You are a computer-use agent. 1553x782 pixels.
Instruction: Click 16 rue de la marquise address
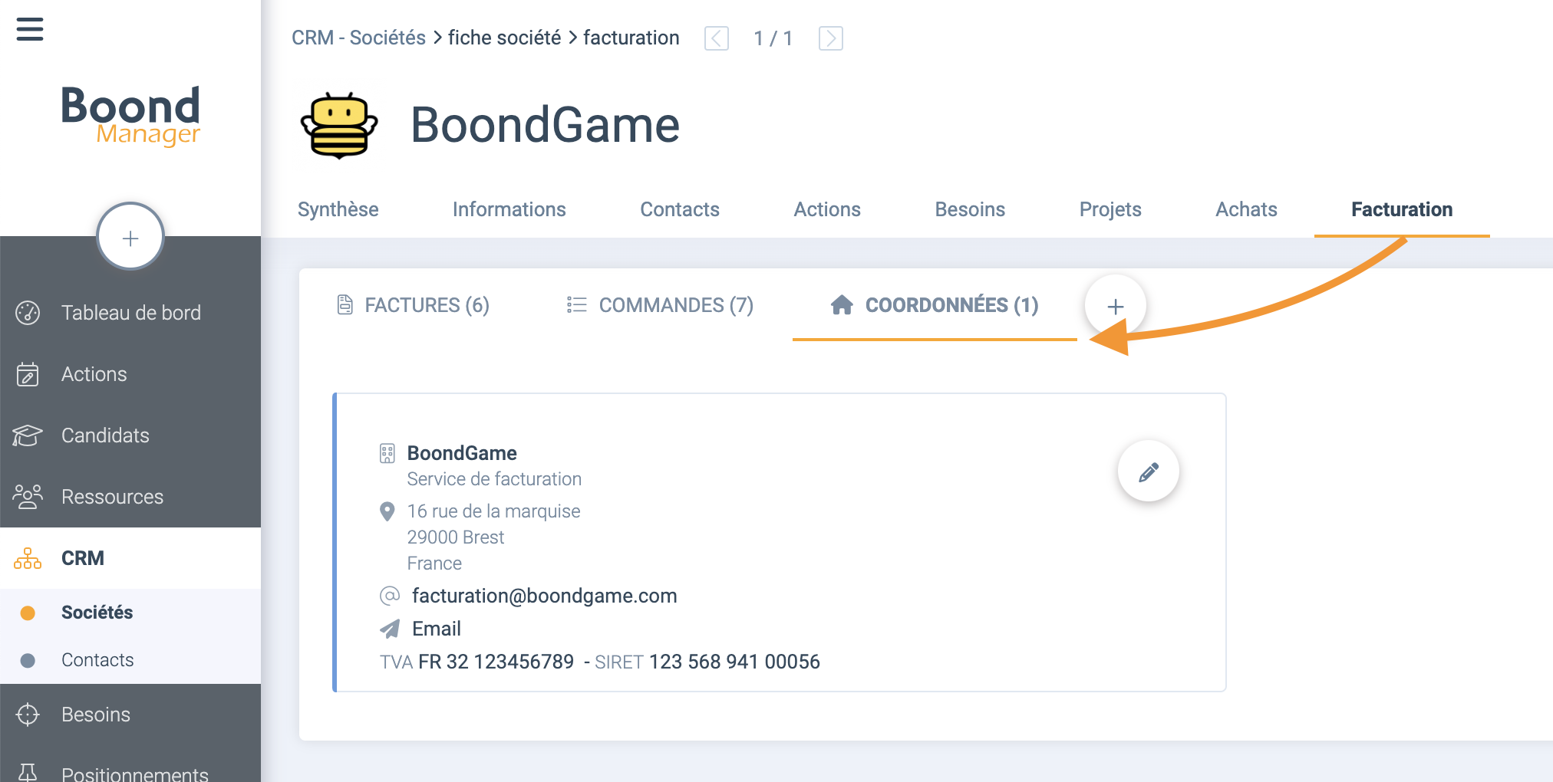tap(493, 511)
